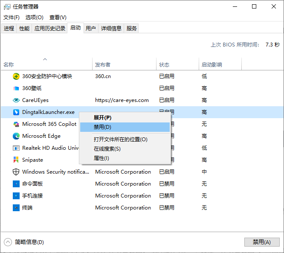This screenshot has width=284, height=253.
Task: Click the 360.cn publisher cell
Action: 103,76
